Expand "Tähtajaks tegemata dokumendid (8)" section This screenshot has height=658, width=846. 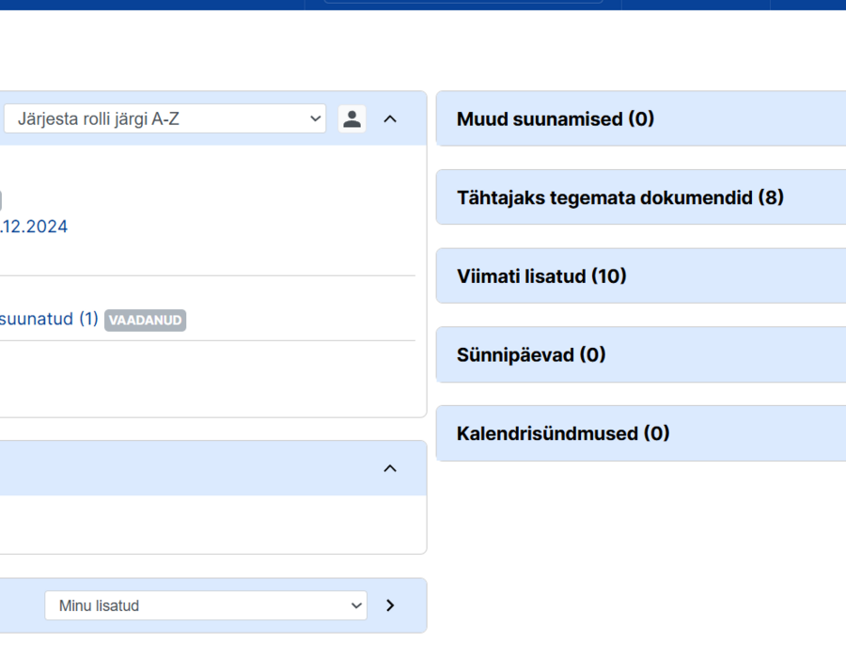pos(641,197)
